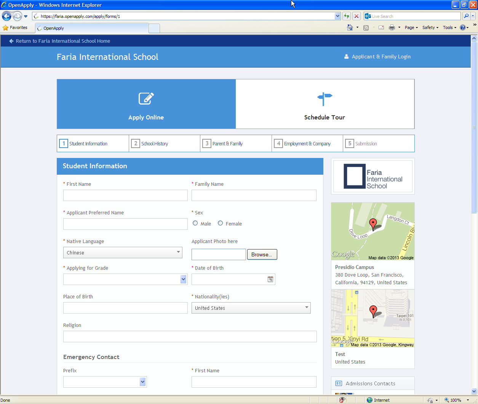
Task: Open the Favorites star
Action: coord(5,27)
